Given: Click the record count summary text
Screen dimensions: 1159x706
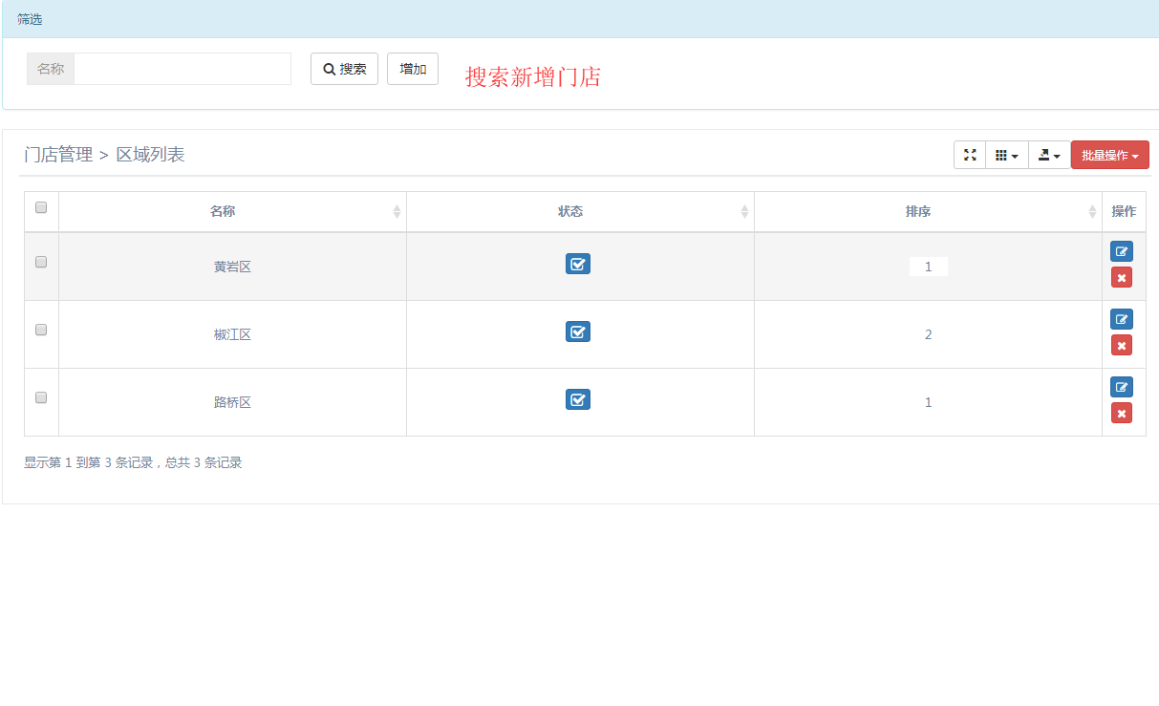Looking at the screenshot, I should 133,462.
